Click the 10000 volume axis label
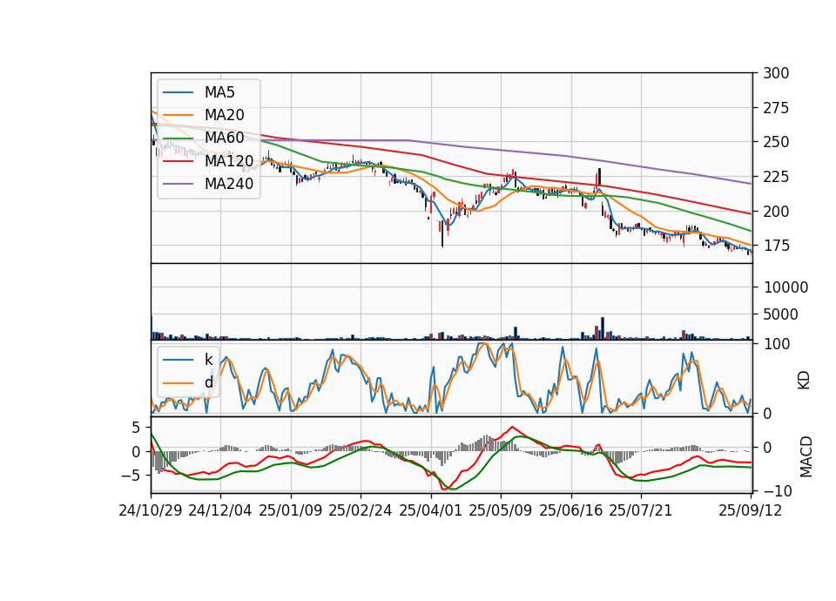The image size is (836, 601). click(x=785, y=287)
